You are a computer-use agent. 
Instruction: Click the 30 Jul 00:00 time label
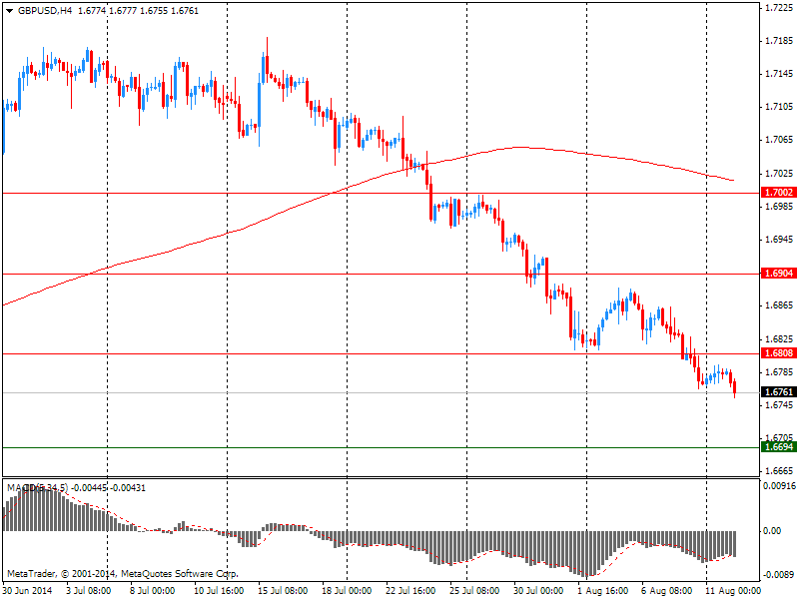point(538,591)
